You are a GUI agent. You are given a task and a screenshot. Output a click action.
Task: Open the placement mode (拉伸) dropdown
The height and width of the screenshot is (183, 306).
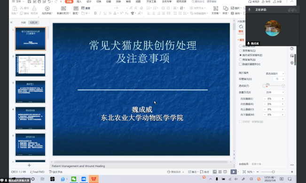[x=275, y=92]
